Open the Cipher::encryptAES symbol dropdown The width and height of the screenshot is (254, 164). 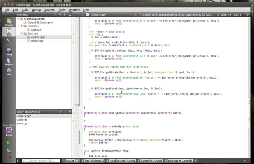[177, 15]
